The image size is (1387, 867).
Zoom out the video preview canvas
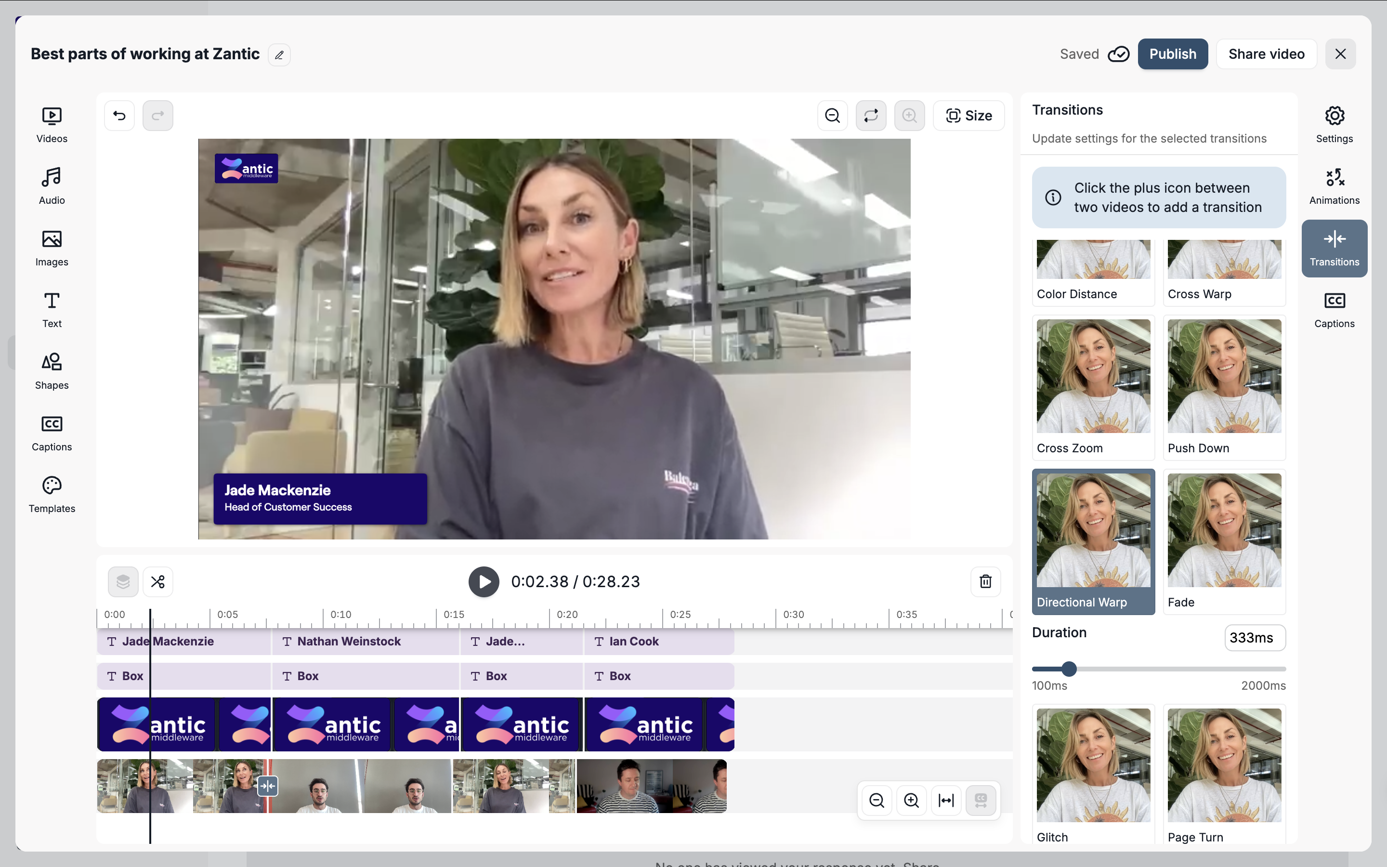tap(832, 116)
